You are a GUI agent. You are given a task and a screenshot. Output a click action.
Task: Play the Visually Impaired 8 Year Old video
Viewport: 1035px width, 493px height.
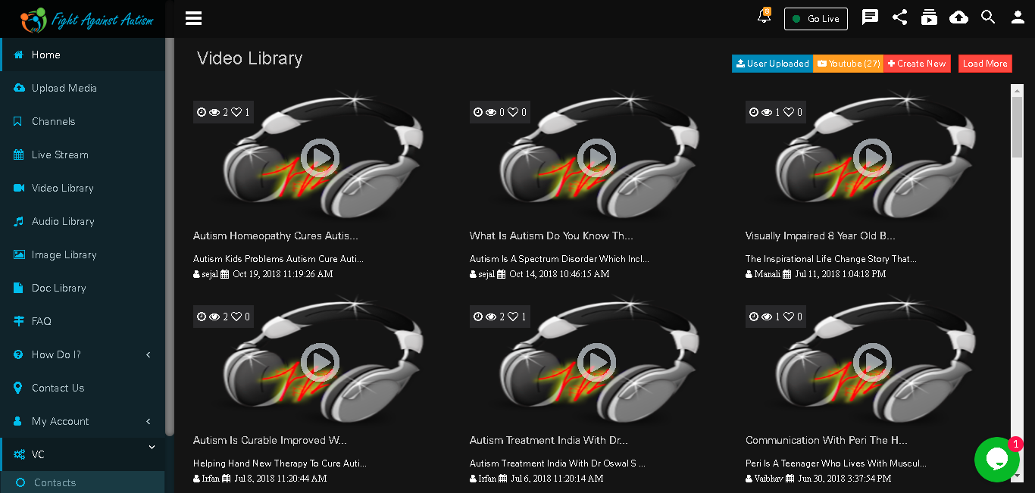(872, 158)
